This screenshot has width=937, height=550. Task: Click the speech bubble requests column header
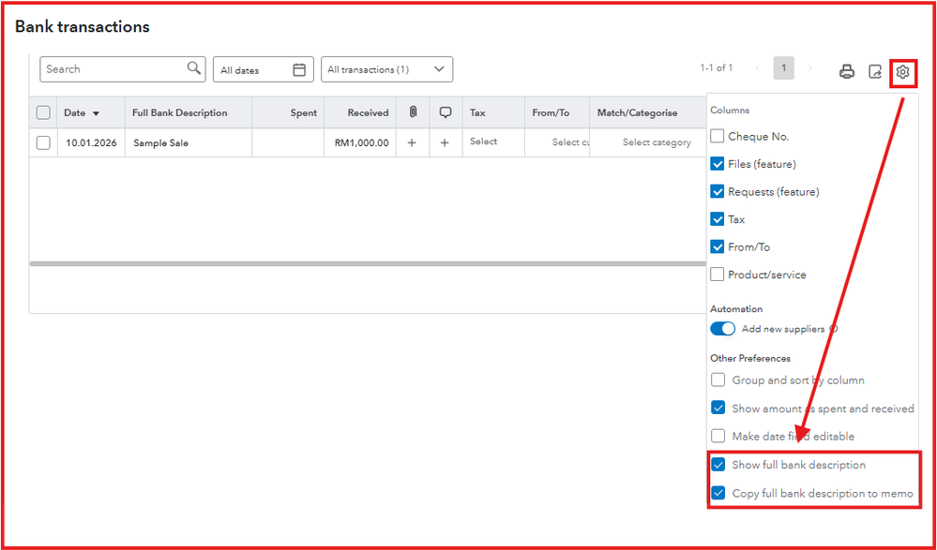tap(446, 112)
